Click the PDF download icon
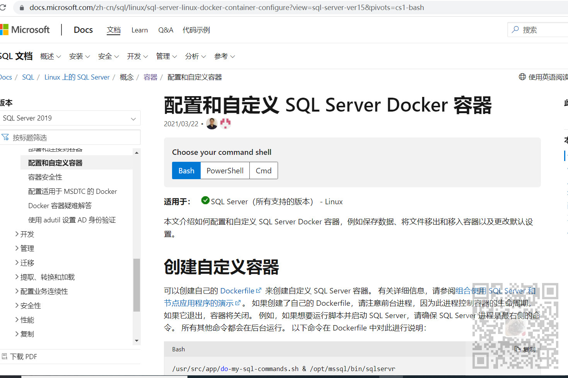The height and width of the screenshot is (378, 568). point(5,356)
